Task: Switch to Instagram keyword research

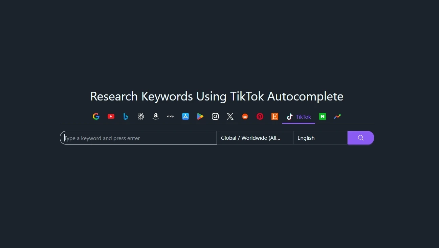Action: click(215, 116)
